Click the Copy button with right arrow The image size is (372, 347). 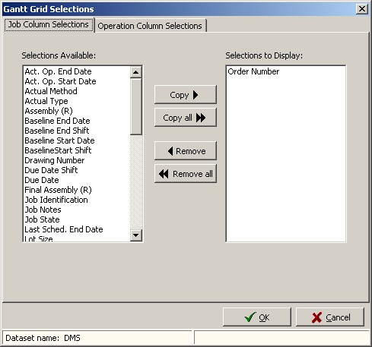tap(186, 95)
